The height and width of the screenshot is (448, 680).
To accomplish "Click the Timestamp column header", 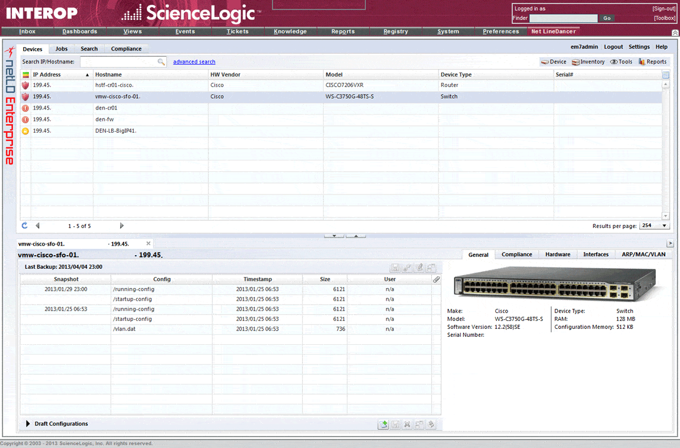I will click(258, 280).
